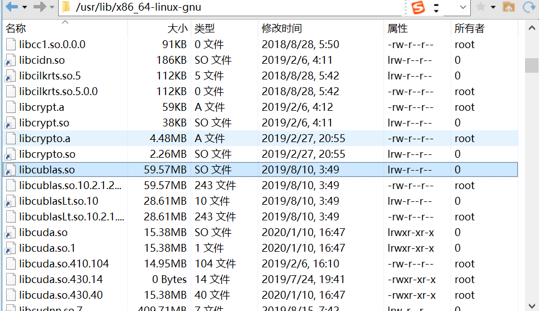The height and width of the screenshot is (311, 539).
Task: Click the file icon of libcuda.so.410.104
Action: 11,263
